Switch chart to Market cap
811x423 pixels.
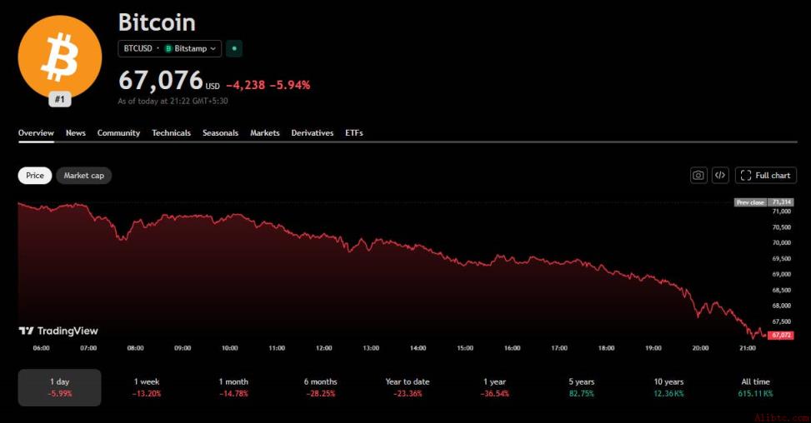coord(84,176)
